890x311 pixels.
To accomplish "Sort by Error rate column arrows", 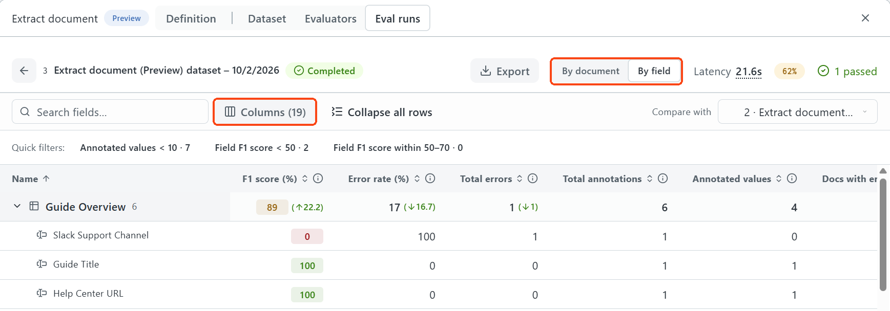I will 417,179.
